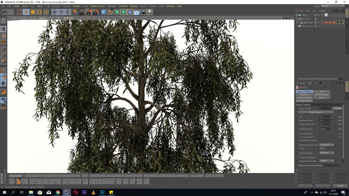Select the Move tool icon
Image resolution: width=349 pixels, height=196 pixels.
(26, 12)
